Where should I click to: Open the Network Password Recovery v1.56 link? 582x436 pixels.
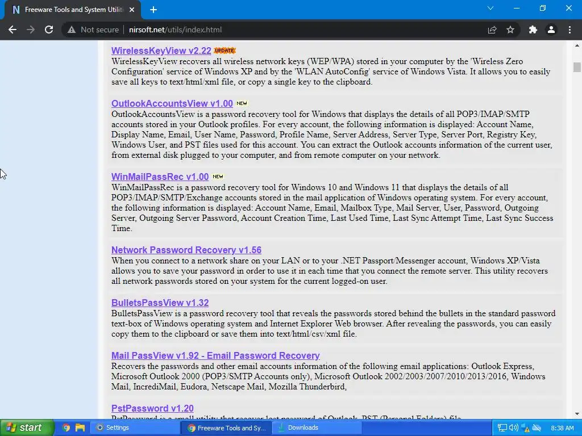(186, 250)
